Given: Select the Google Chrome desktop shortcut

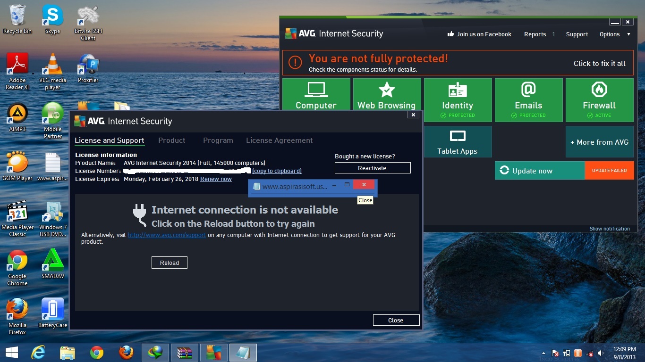Looking at the screenshot, I should [17, 268].
